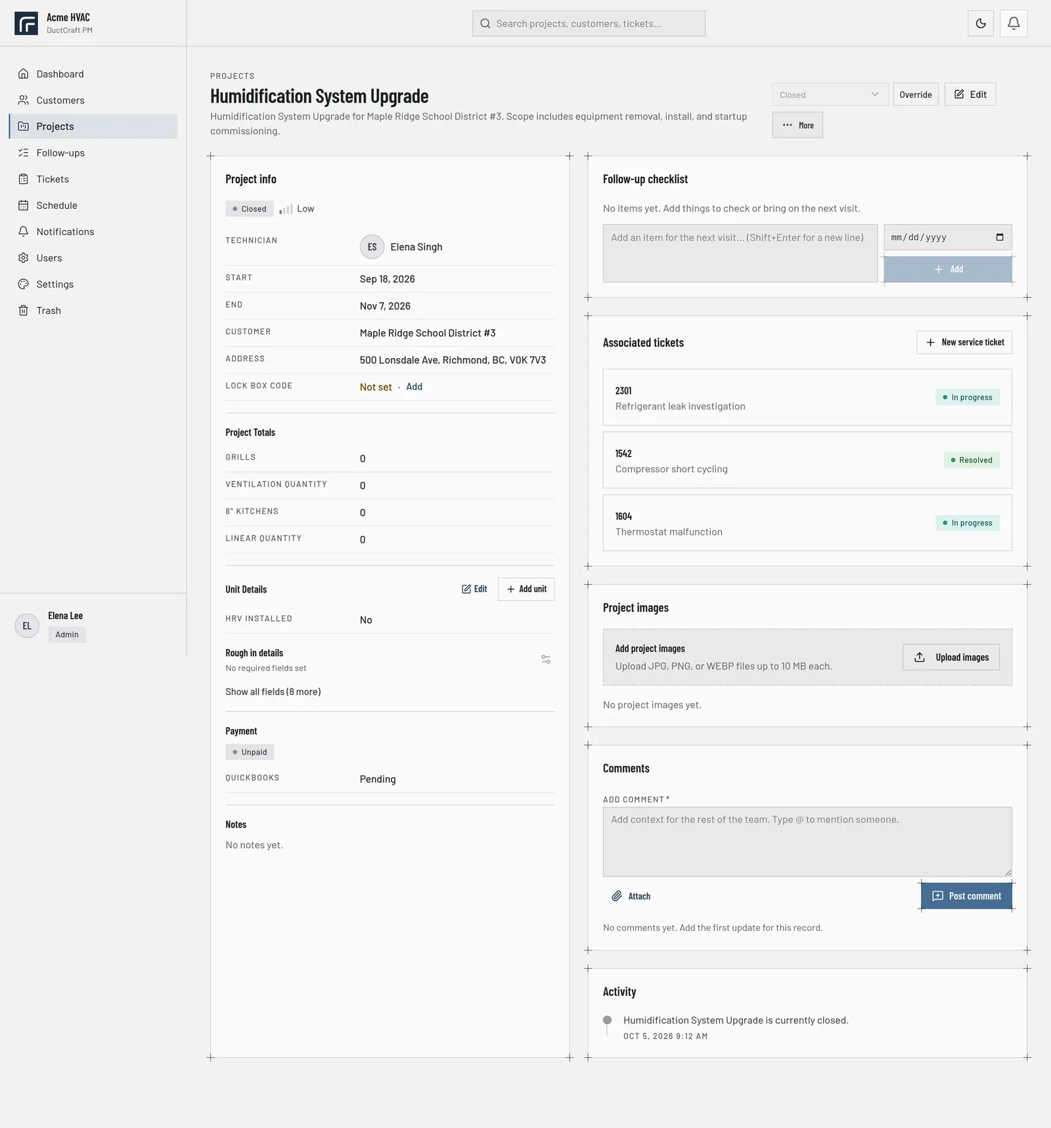Expand Show all fields (8 more)
The width and height of the screenshot is (1051, 1128).
[x=273, y=692]
